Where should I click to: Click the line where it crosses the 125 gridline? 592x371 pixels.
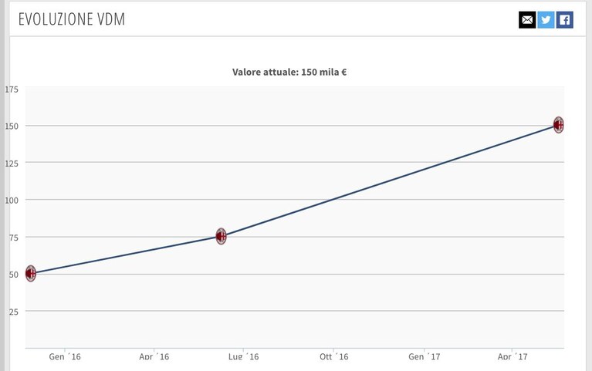click(x=446, y=162)
